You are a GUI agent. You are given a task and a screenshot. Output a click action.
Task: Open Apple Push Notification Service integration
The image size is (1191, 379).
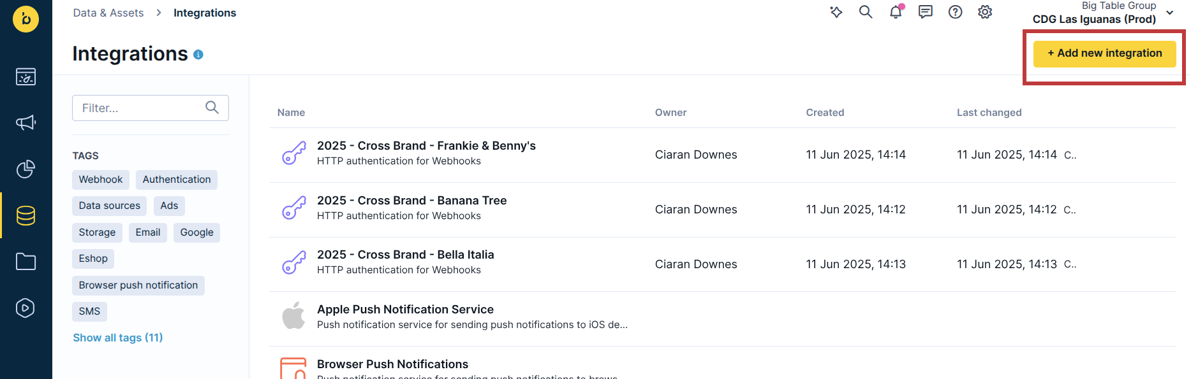(405, 310)
